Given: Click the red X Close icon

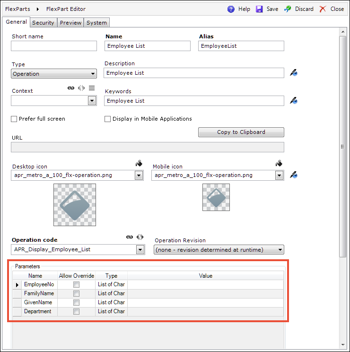Looking at the screenshot, I should 323,9.
